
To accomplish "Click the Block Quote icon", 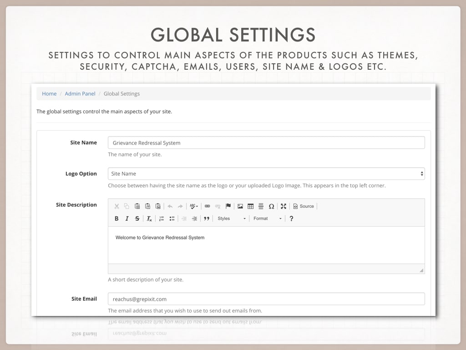I will pos(207,218).
